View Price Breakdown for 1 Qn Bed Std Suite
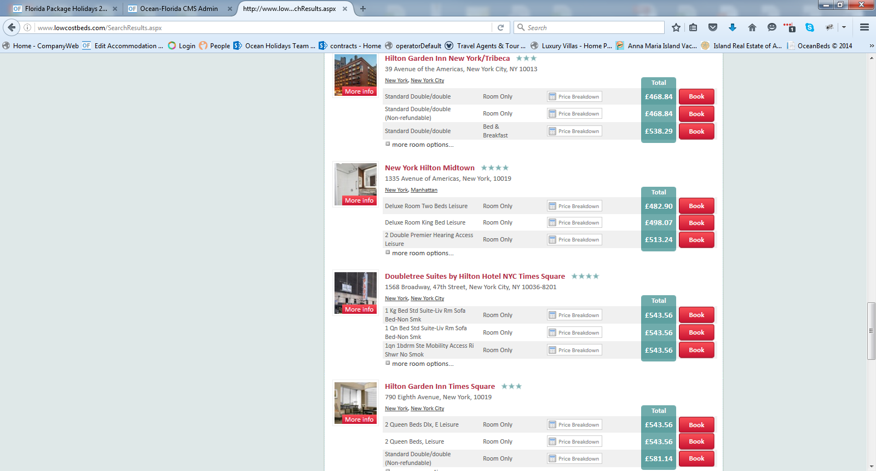The width and height of the screenshot is (876, 471). click(x=574, y=332)
